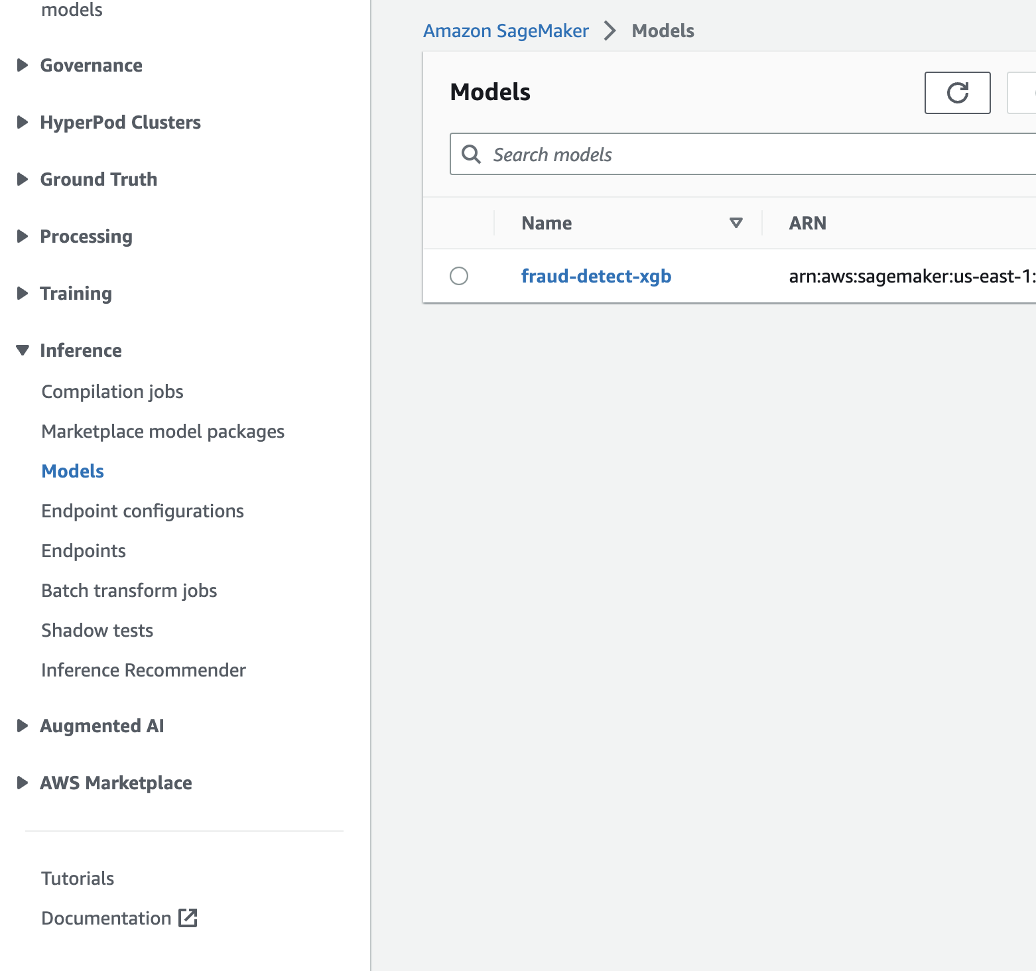Expand the Training section arrow
Viewport: 1036px width, 971px height.
[x=23, y=293]
